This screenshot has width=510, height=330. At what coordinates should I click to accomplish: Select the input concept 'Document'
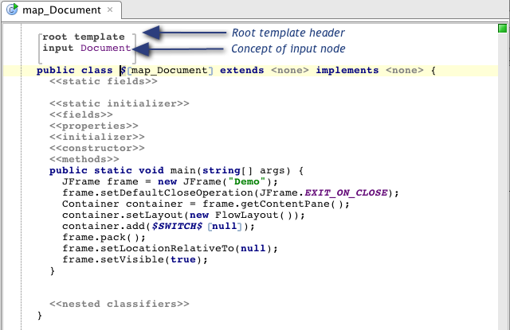(106, 48)
